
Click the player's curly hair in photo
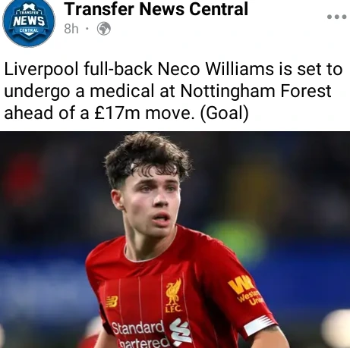click(147, 157)
